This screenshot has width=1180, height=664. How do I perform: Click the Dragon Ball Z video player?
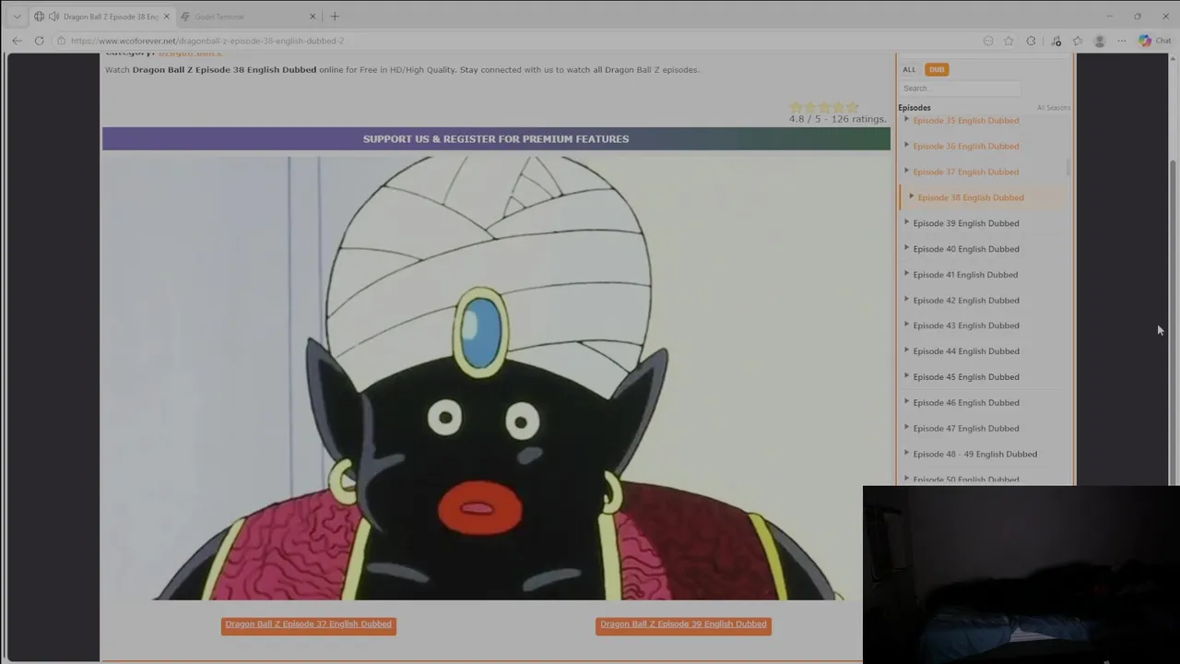click(x=498, y=378)
